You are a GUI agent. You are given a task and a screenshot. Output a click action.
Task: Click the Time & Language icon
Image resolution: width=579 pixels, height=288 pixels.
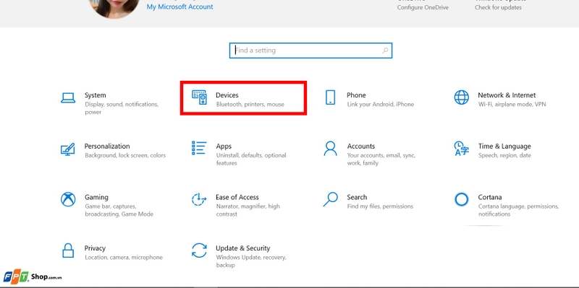coord(462,149)
